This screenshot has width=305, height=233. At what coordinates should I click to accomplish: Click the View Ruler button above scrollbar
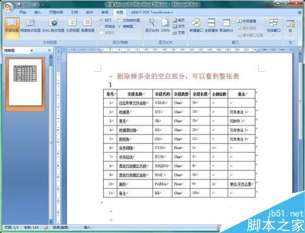point(300,49)
